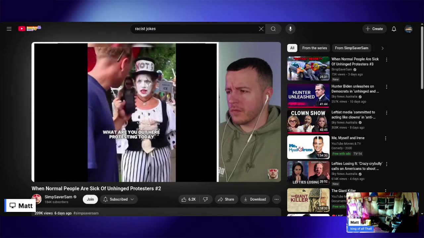Click the channel watermark in player

[273, 174]
